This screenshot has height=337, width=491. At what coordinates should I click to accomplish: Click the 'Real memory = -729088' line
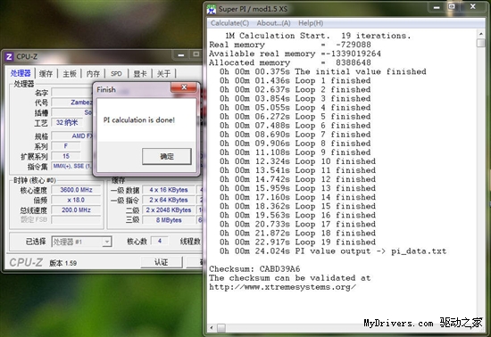(290, 45)
